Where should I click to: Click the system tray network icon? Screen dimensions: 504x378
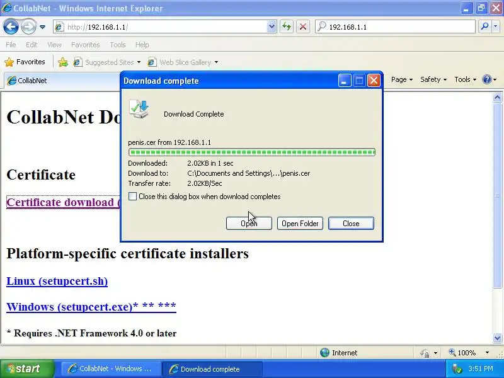coord(456,369)
